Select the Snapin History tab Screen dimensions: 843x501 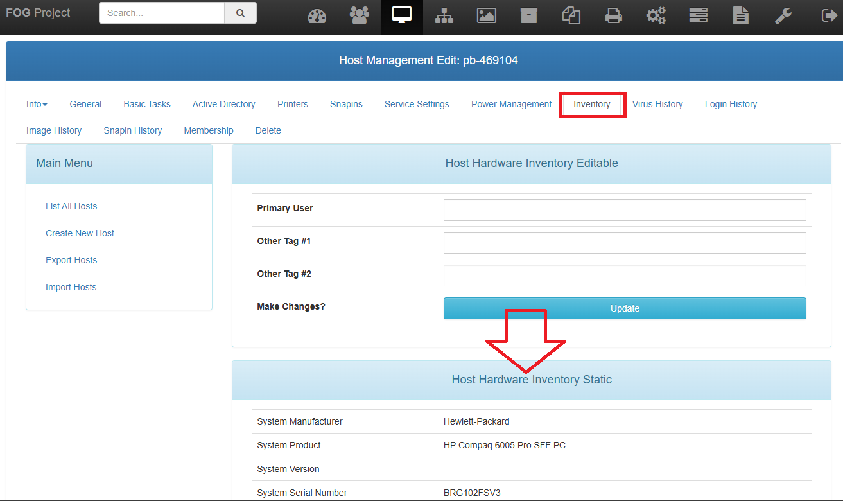click(132, 130)
